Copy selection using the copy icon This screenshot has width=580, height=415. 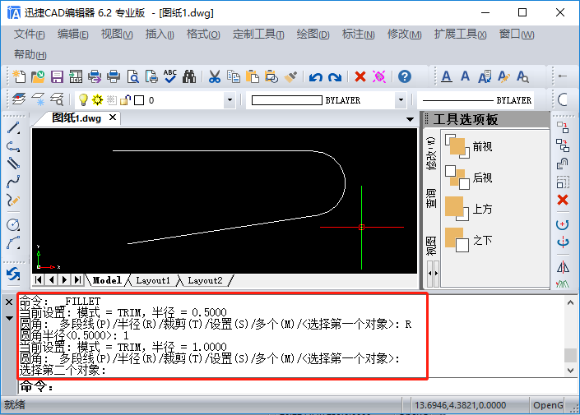(x=234, y=76)
